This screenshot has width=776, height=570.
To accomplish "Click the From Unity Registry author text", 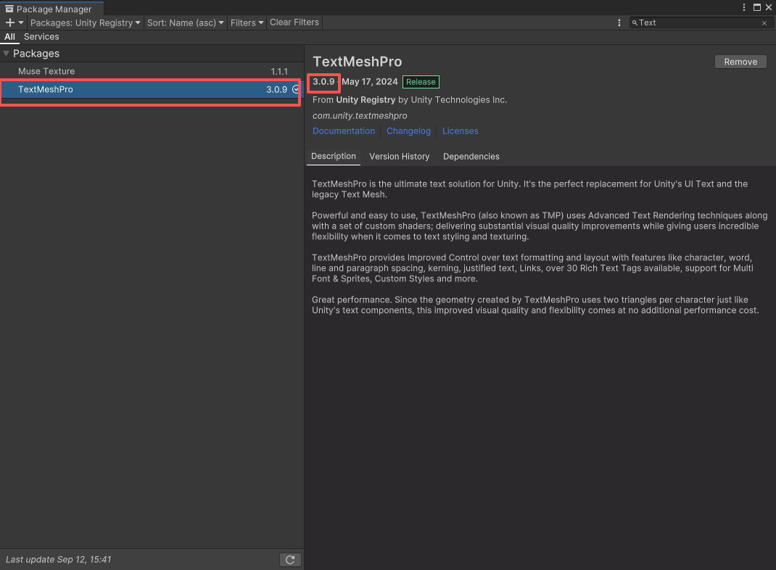I will pyautogui.click(x=409, y=100).
